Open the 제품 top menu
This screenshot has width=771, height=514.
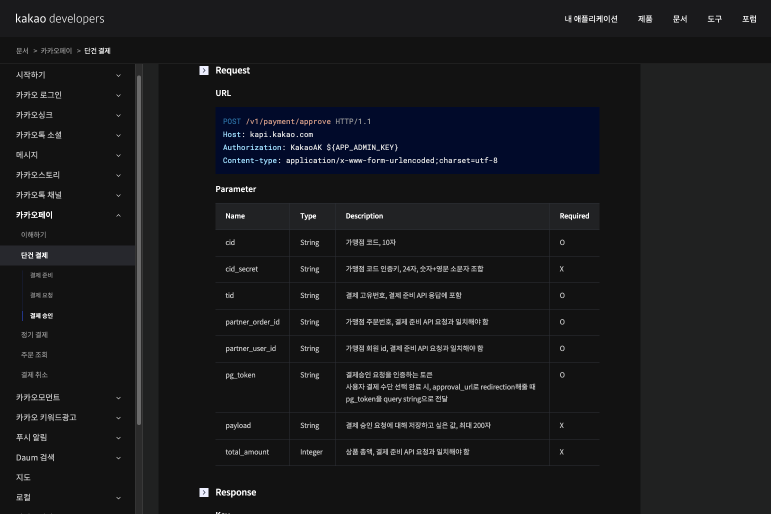[x=645, y=19]
